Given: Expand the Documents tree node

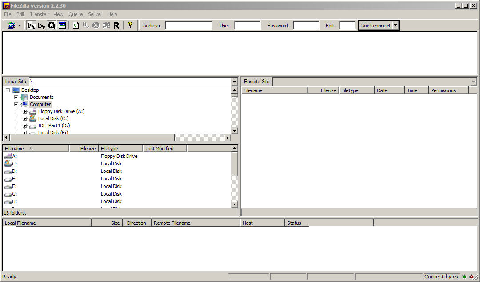Looking at the screenshot, I should coord(16,97).
